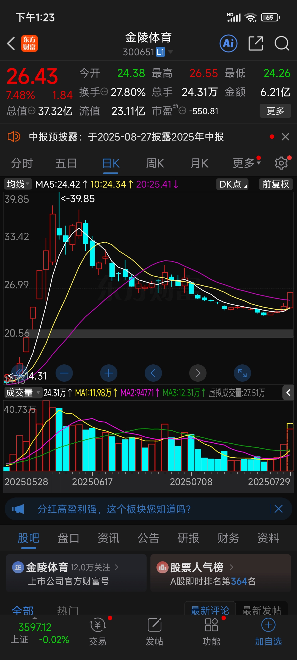This screenshot has width=297, height=660.
Task: Tap the last red candlestick on K chart
Action: [x=290, y=300]
